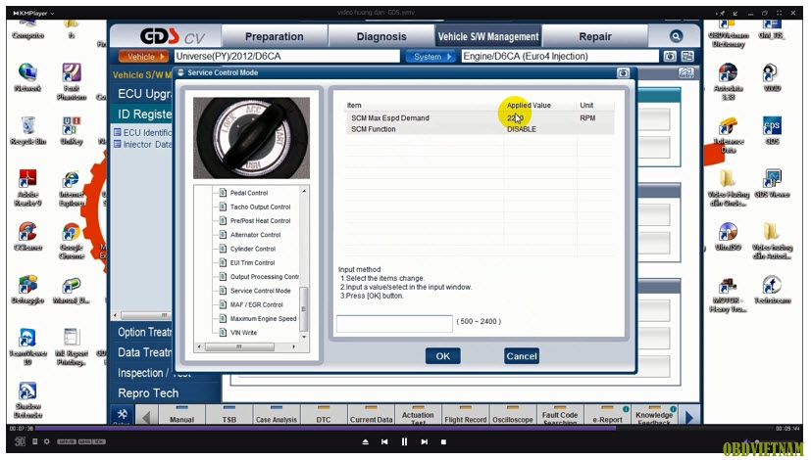Open the System selection dropdown

(431, 57)
